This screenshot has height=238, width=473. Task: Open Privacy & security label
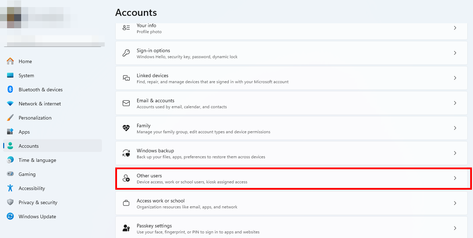coord(38,202)
